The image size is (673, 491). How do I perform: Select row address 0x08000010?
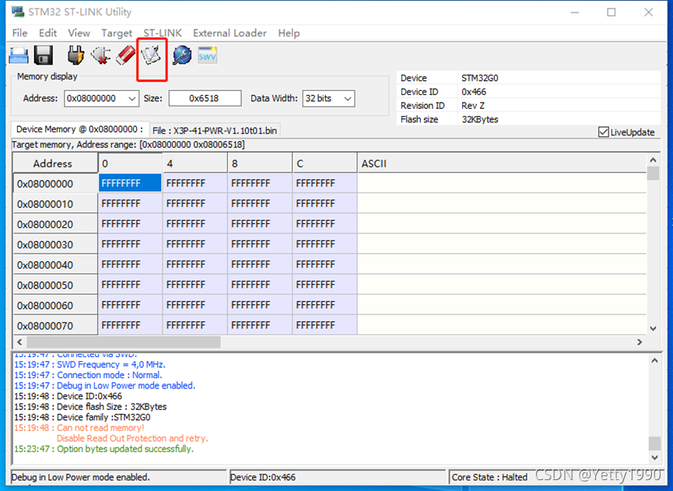55,204
